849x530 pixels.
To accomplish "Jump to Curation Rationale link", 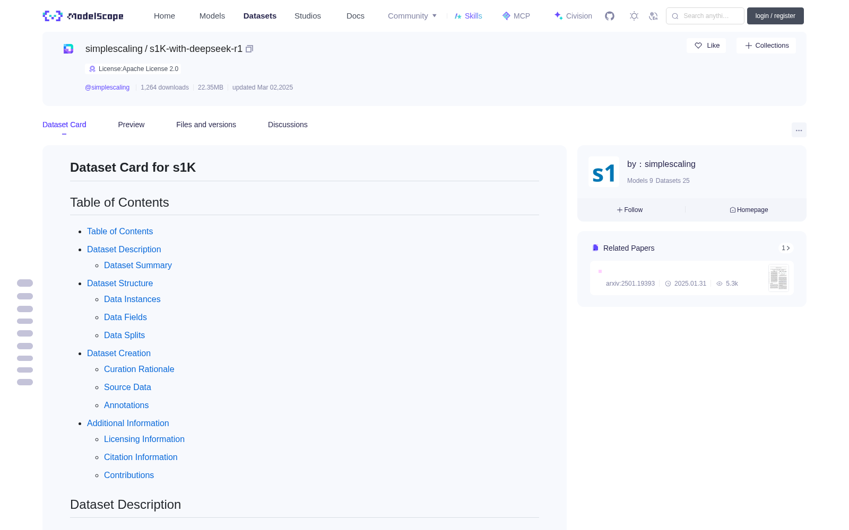I will pyautogui.click(x=139, y=369).
